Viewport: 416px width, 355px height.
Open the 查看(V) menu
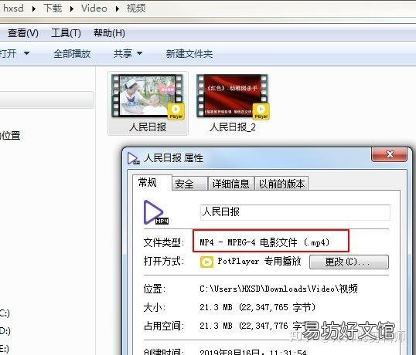click(23, 33)
